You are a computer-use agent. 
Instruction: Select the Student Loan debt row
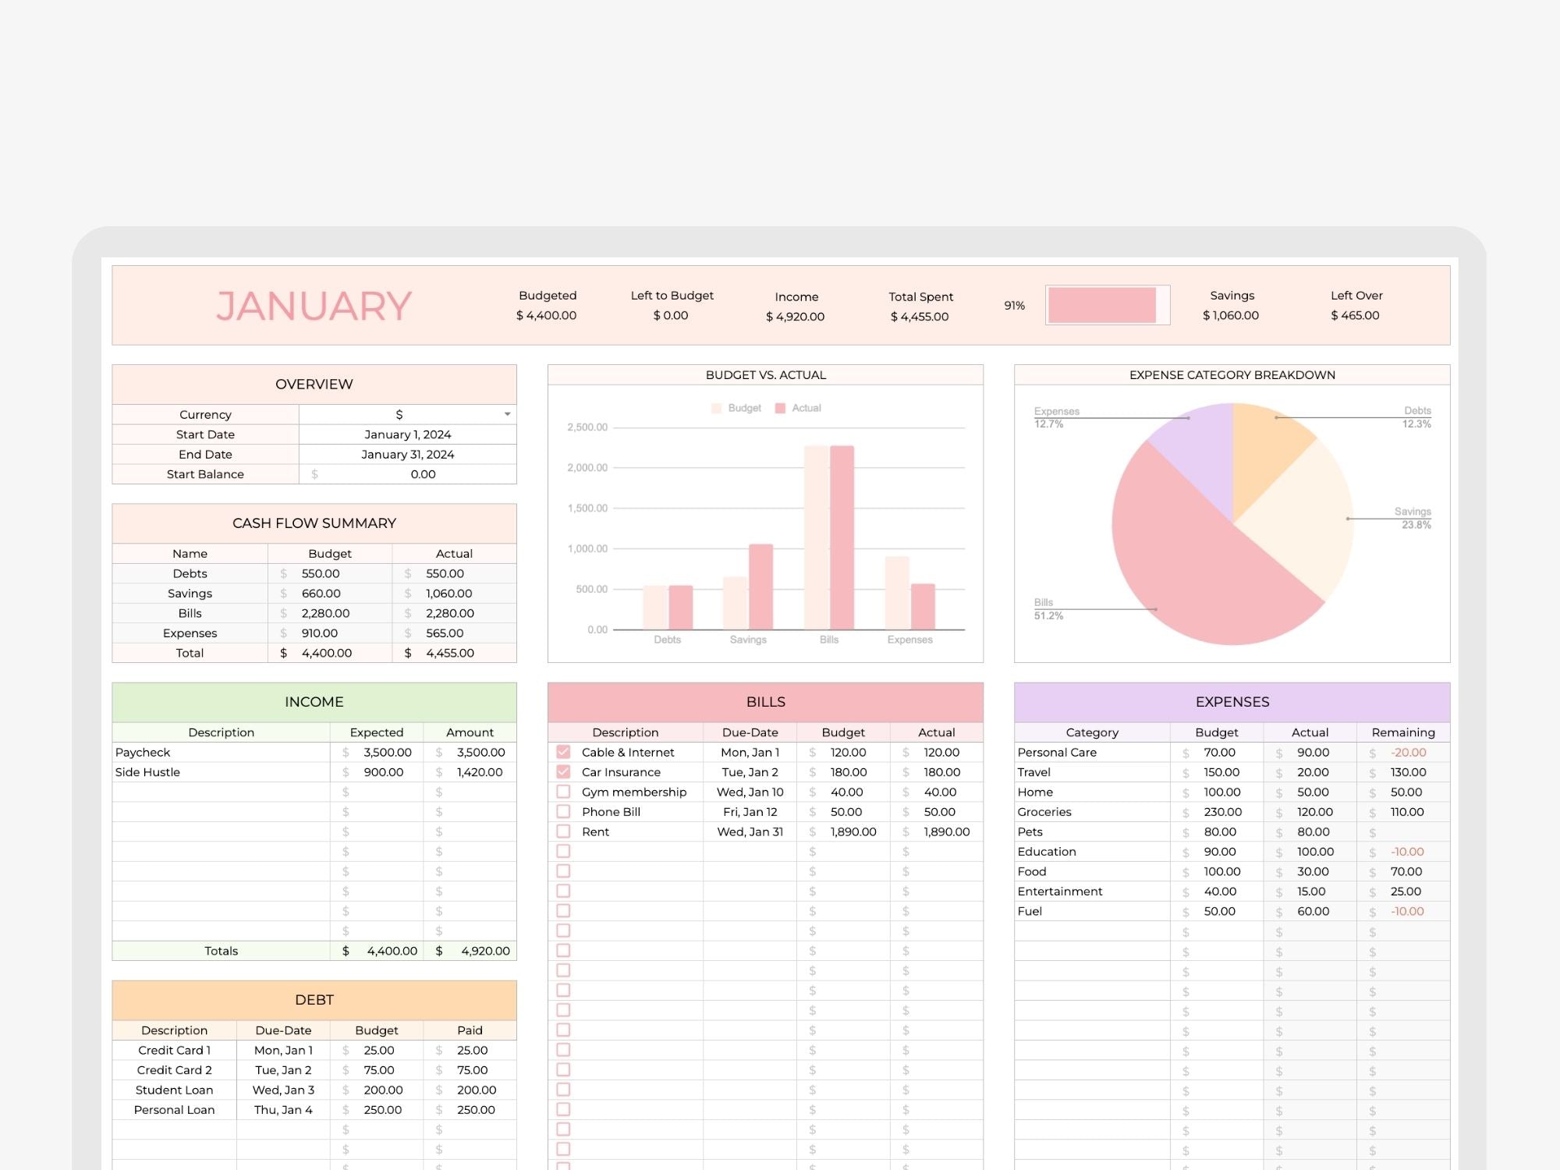(x=174, y=1090)
